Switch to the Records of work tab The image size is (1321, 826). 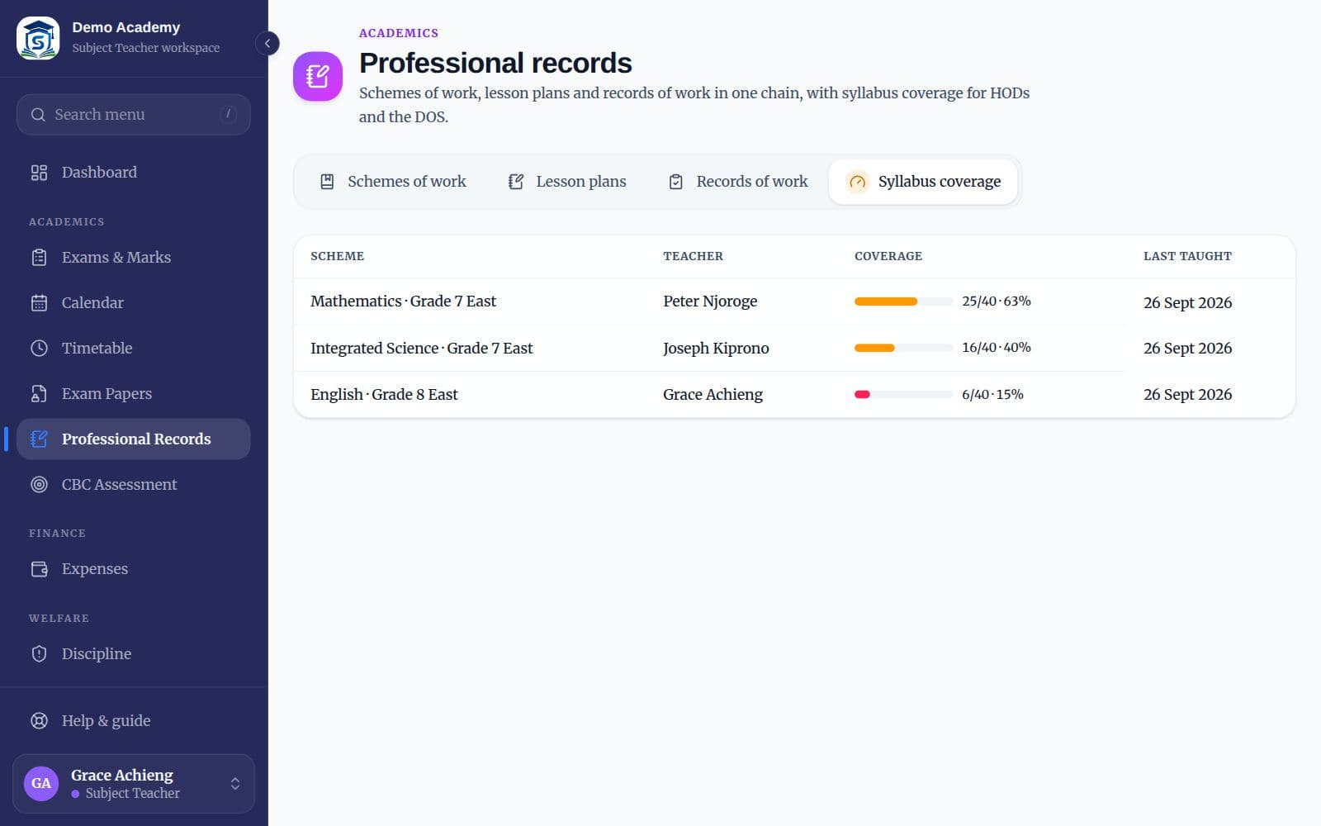point(738,182)
